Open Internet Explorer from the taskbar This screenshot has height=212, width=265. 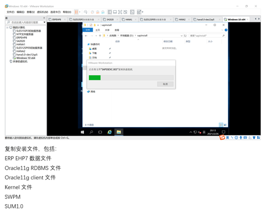coord(109,132)
